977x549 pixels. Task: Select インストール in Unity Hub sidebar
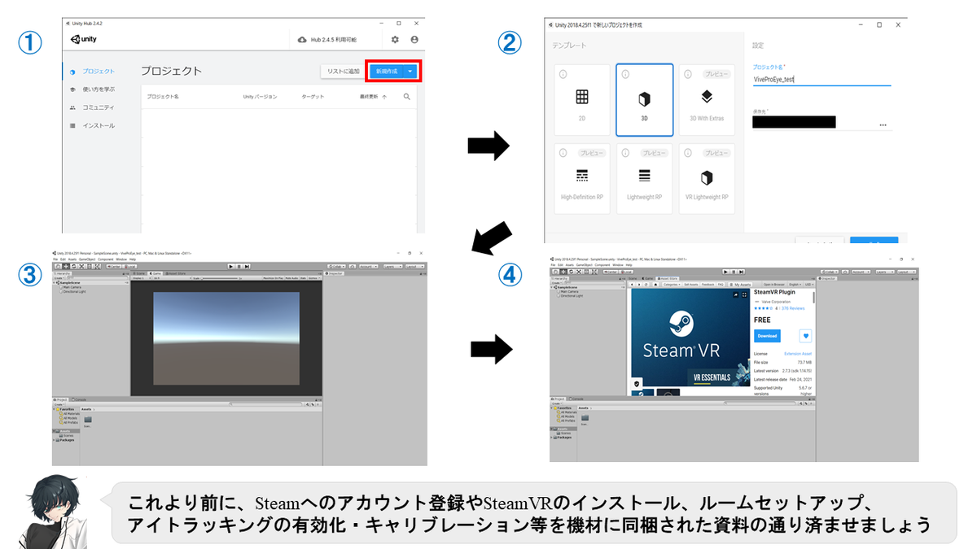[x=99, y=125]
